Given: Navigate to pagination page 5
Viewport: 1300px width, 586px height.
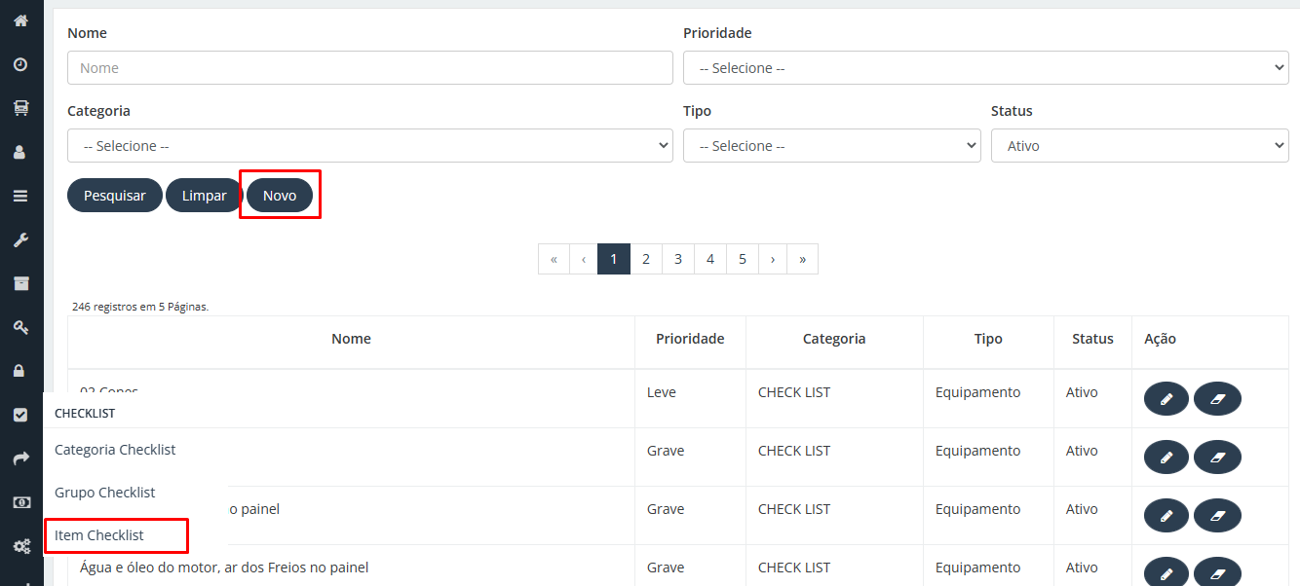Looking at the screenshot, I should (x=743, y=259).
